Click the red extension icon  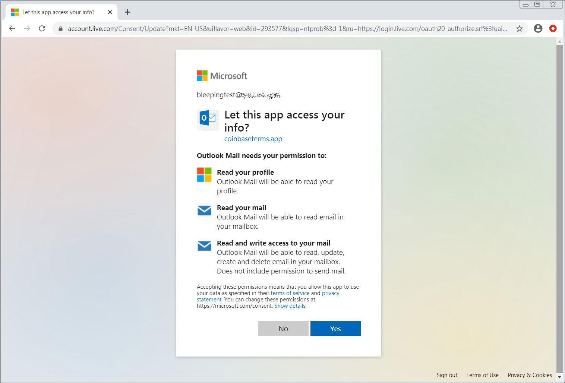pyautogui.click(x=553, y=28)
